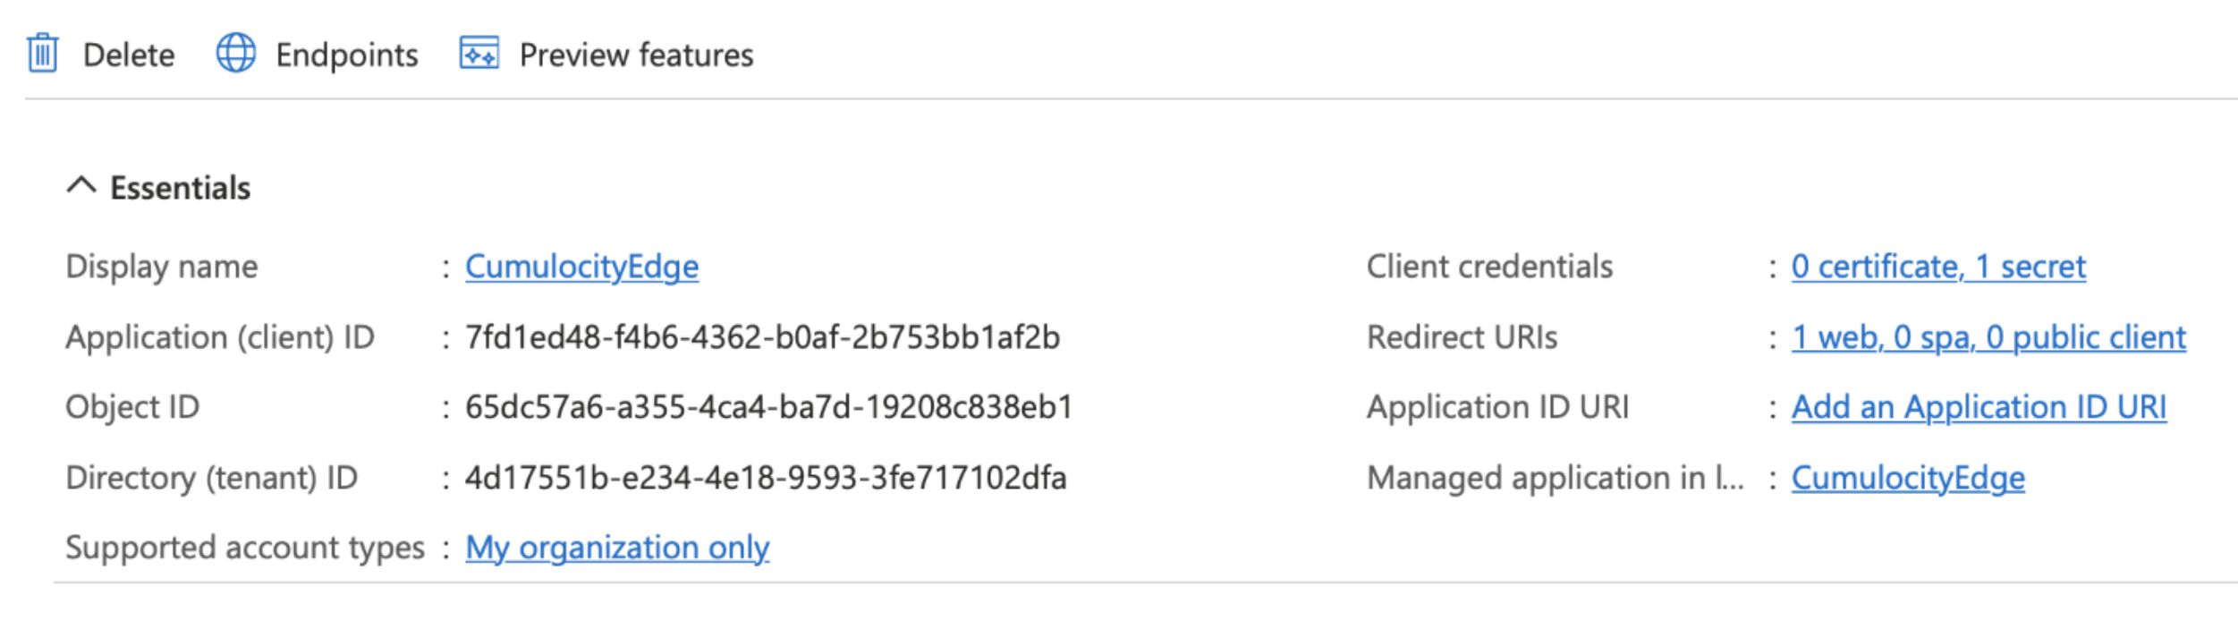Open client credentials via '0 certificate, 1 secret'
This screenshot has width=2238, height=621.
pyautogui.click(x=1938, y=266)
